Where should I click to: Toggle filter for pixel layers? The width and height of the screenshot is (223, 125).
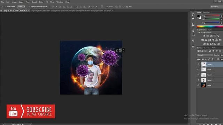pyautogui.click(x=210, y=51)
